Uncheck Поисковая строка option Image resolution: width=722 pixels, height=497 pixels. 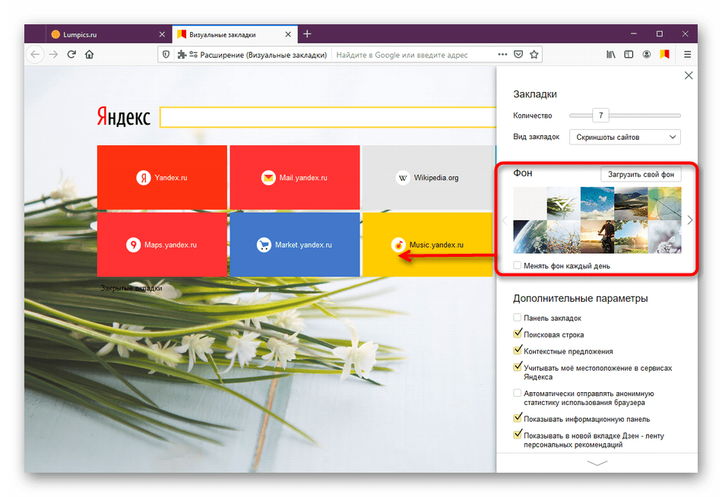pyautogui.click(x=517, y=334)
